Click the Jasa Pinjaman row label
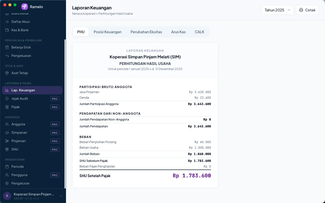This screenshot has width=325, height=203. pos(89,92)
